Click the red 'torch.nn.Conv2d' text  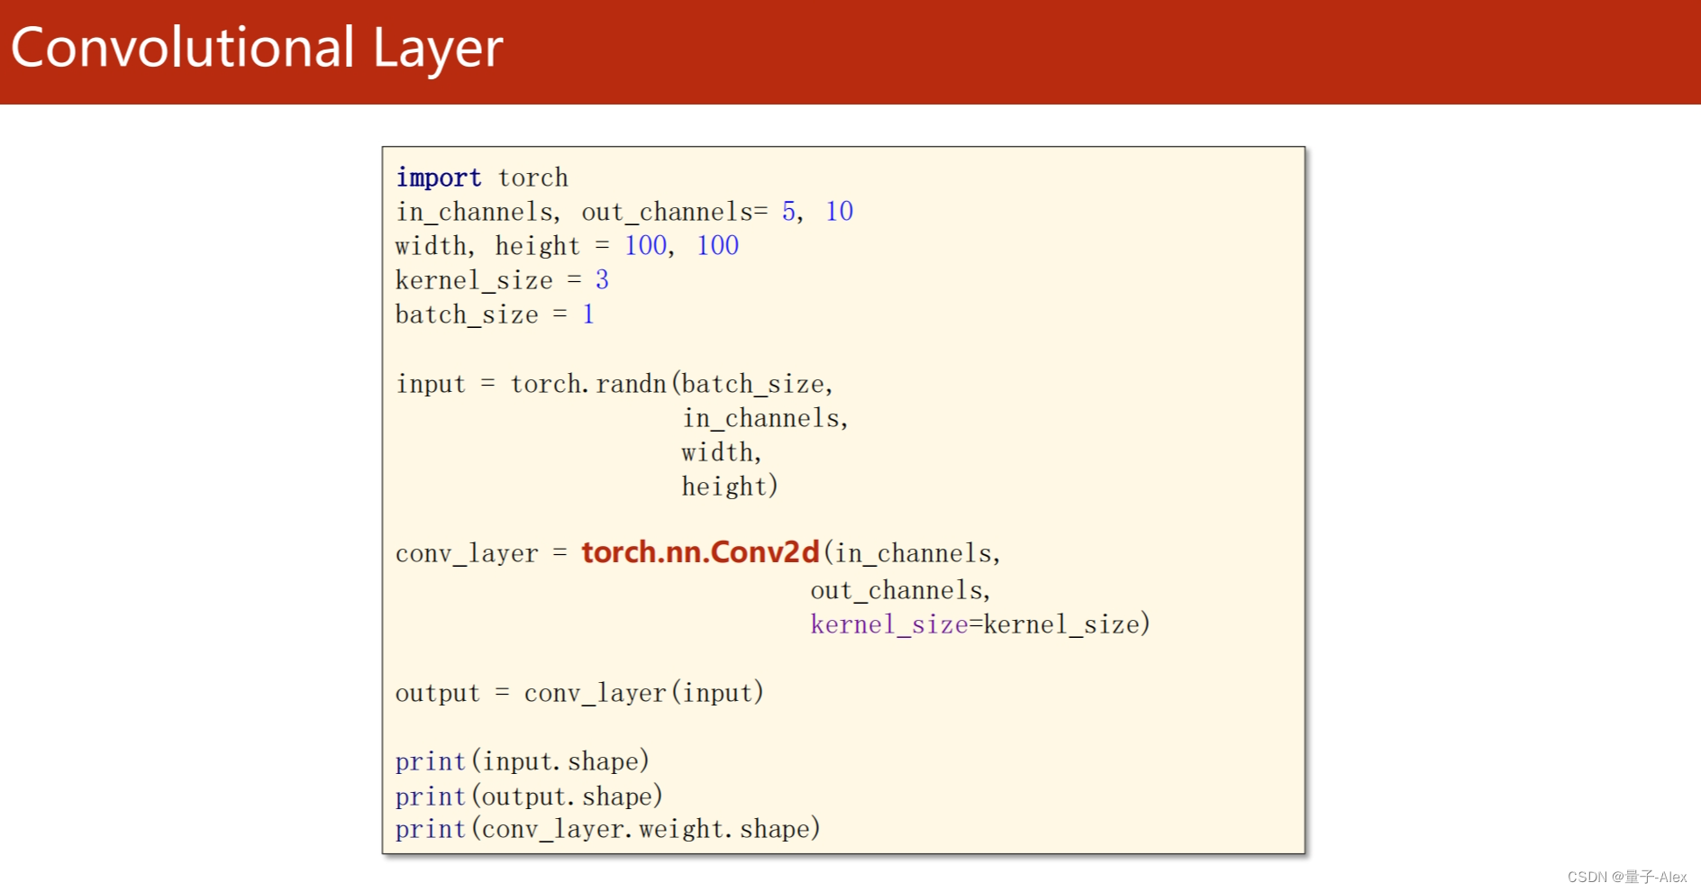point(700,552)
